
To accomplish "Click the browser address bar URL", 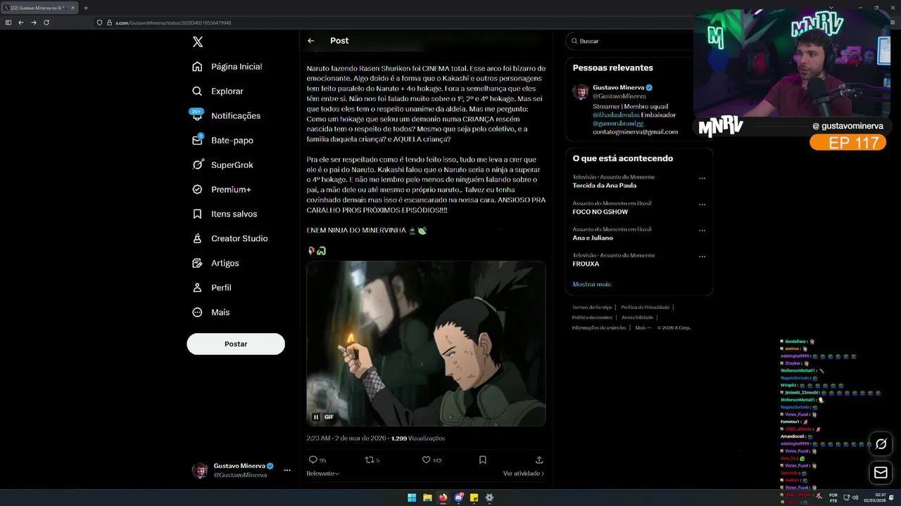I will coord(173,22).
